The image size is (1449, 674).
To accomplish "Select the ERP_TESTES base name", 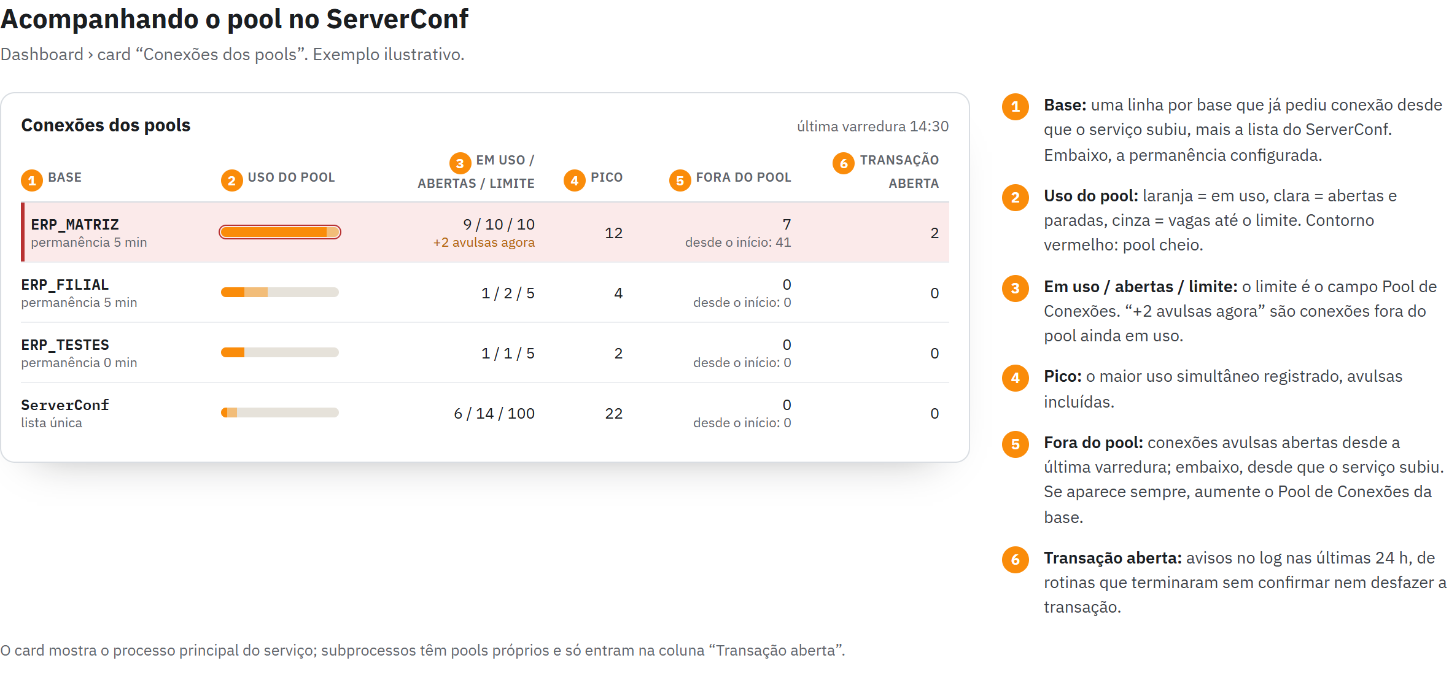I will (65, 345).
